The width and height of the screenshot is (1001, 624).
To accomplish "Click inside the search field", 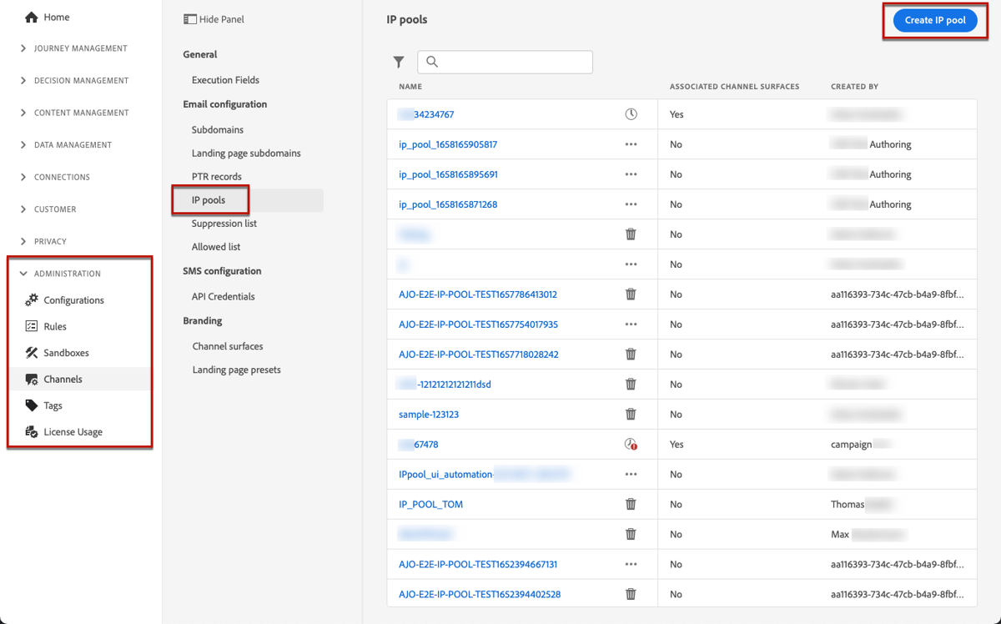I will [505, 62].
